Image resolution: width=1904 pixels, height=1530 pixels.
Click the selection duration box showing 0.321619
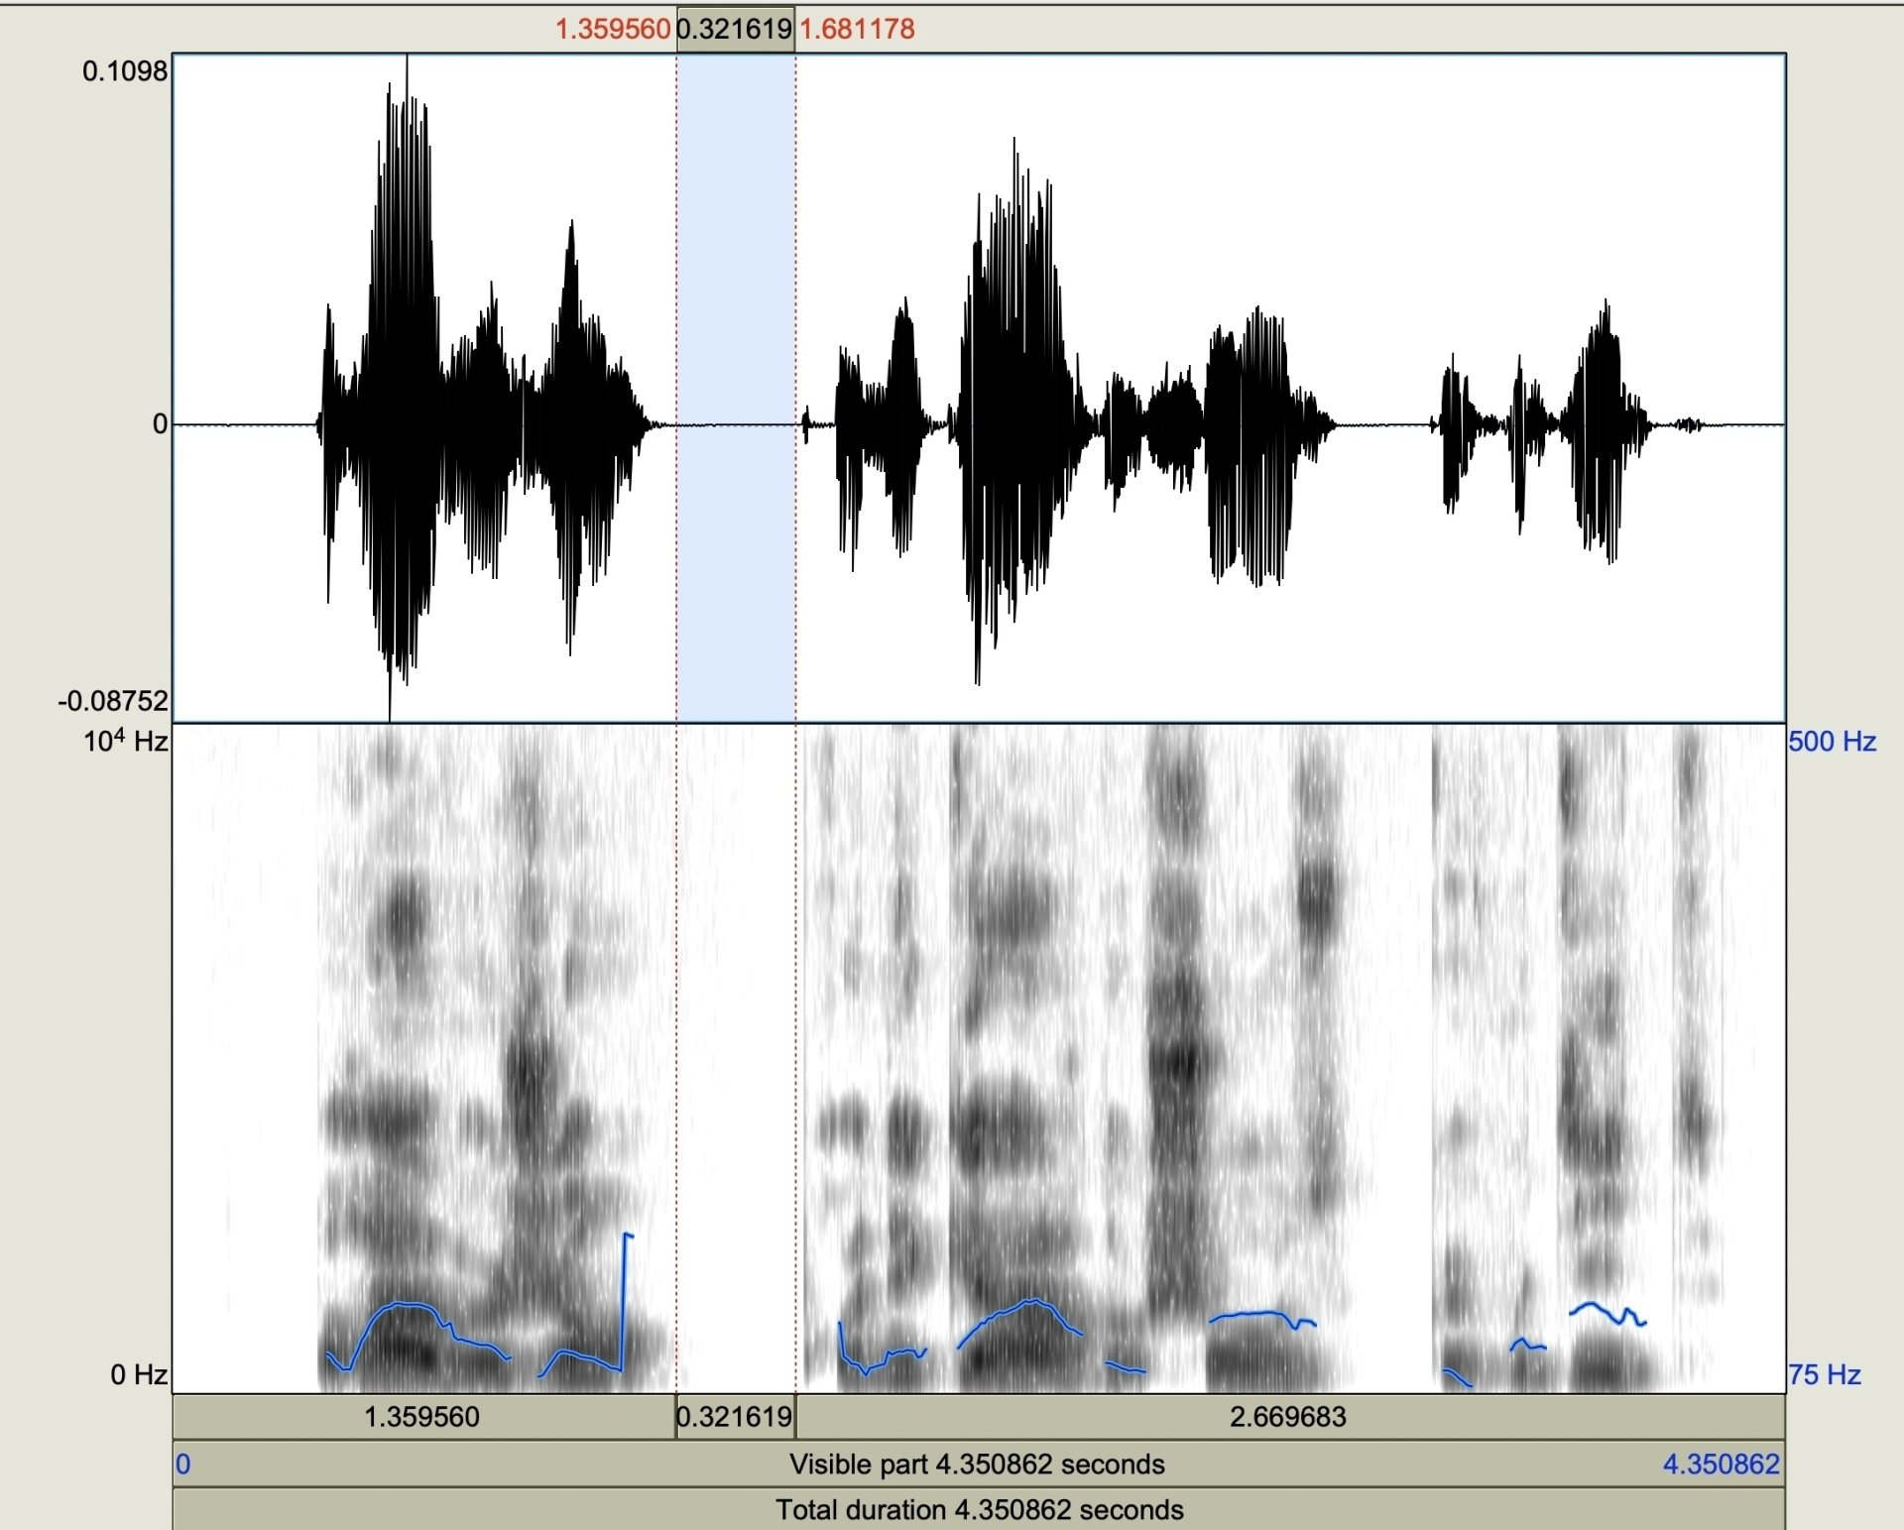pos(734,29)
